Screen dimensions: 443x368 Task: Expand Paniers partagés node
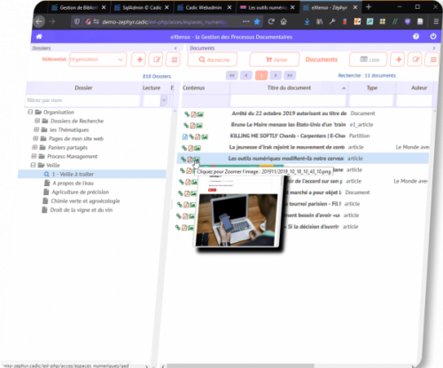pyautogui.click(x=35, y=147)
